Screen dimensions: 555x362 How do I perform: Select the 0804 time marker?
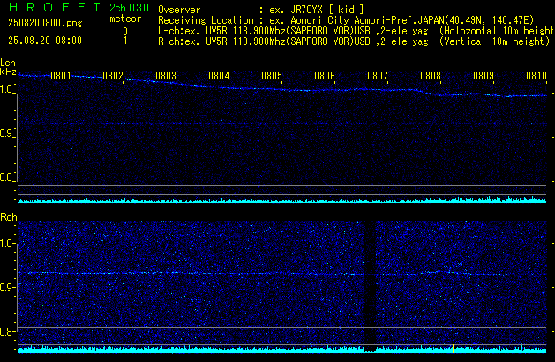[219, 76]
